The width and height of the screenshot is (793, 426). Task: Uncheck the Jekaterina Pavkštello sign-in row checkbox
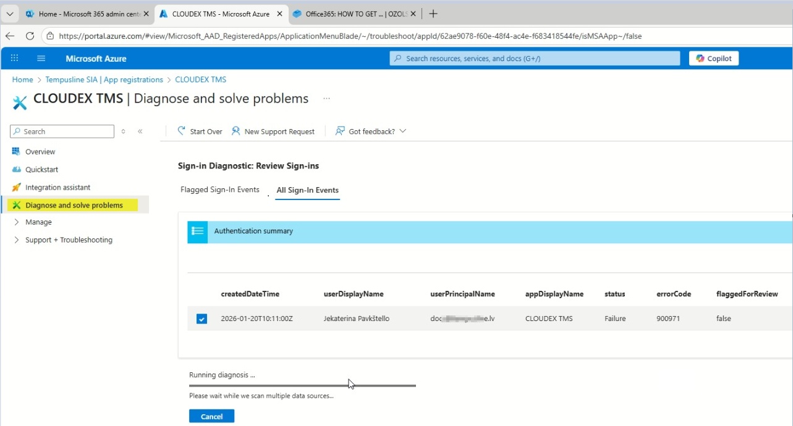click(x=201, y=319)
